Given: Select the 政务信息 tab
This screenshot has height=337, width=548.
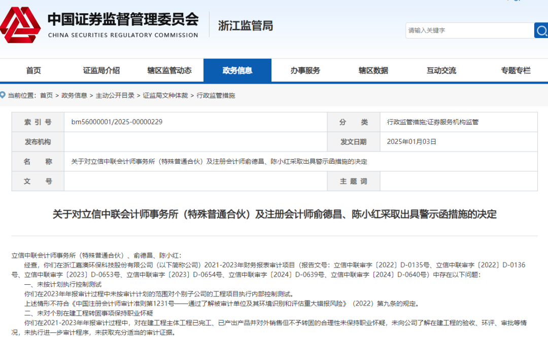Looking at the screenshot, I should coord(237,70).
